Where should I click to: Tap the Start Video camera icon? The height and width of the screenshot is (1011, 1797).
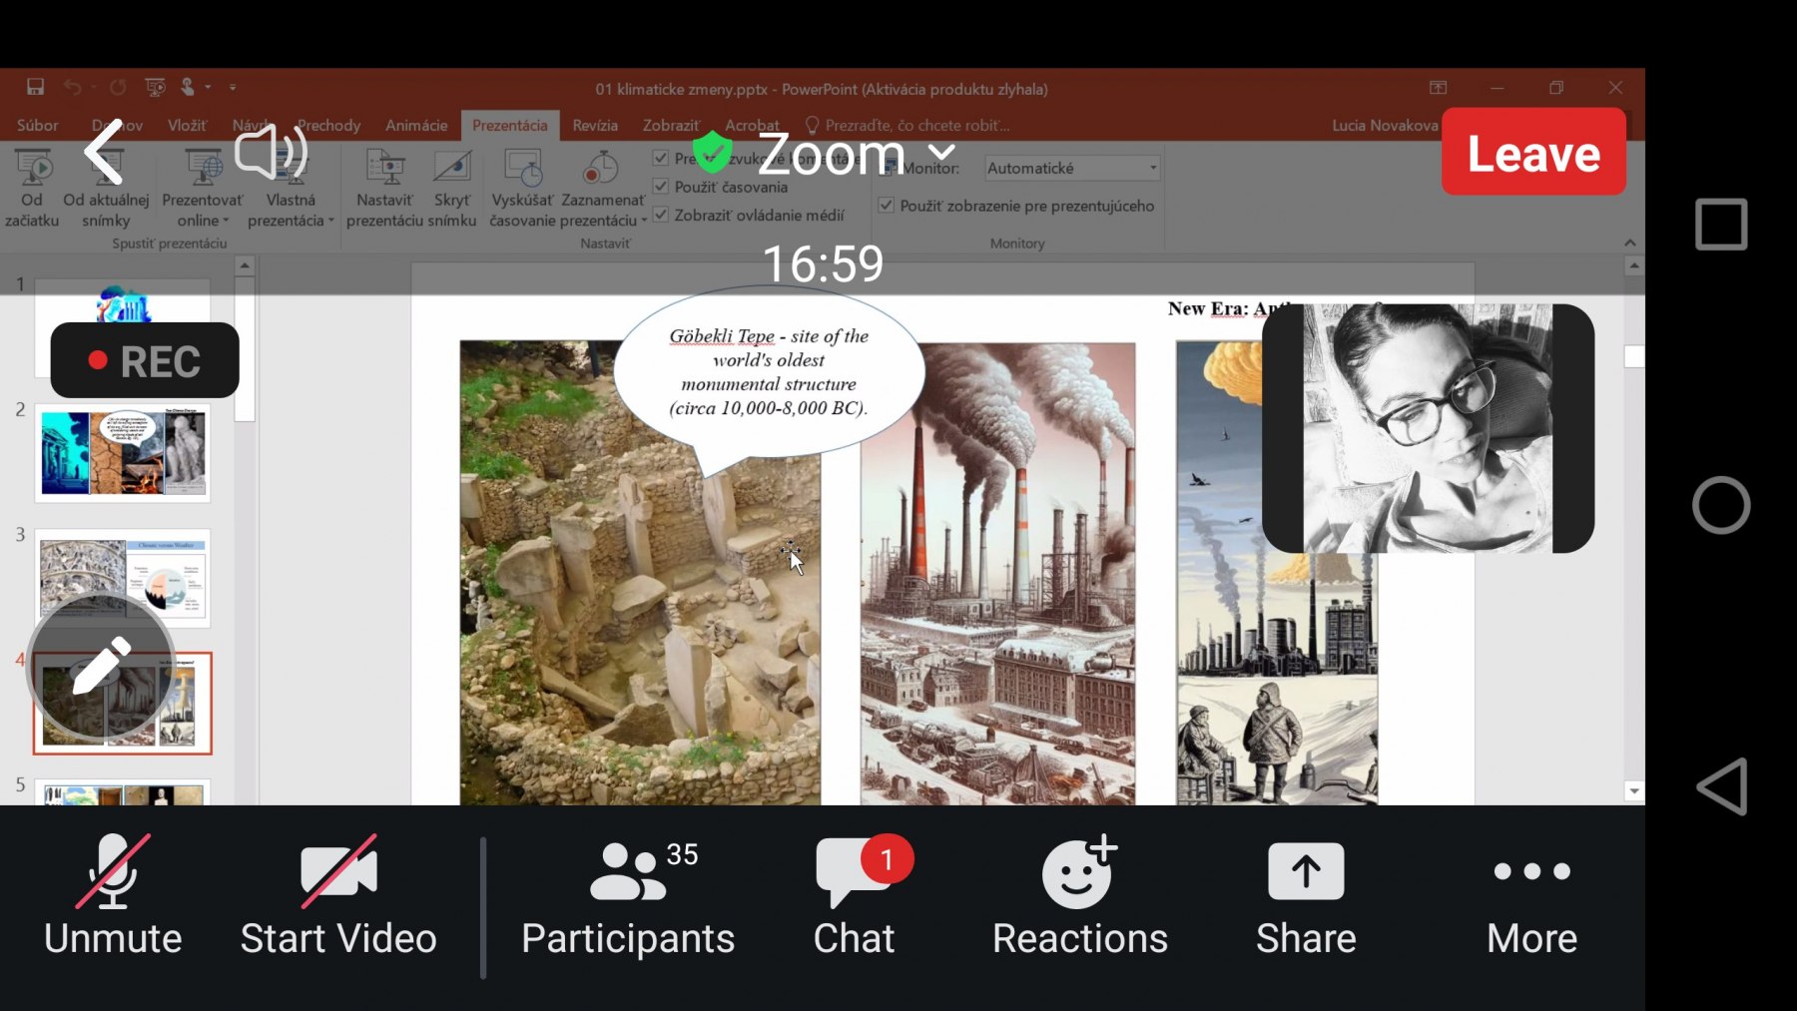click(x=338, y=873)
